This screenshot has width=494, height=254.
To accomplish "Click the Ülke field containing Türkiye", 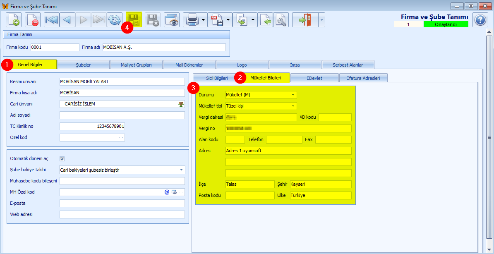I will (x=321, y=195).
